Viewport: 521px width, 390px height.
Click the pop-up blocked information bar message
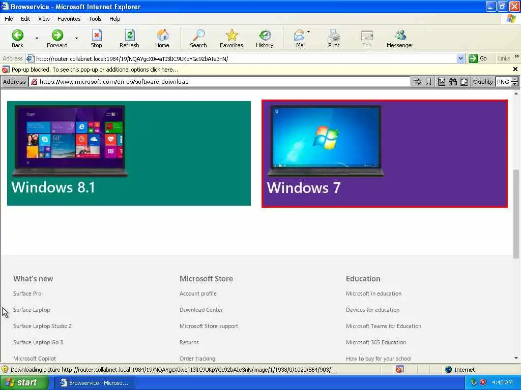click(95, 70)
